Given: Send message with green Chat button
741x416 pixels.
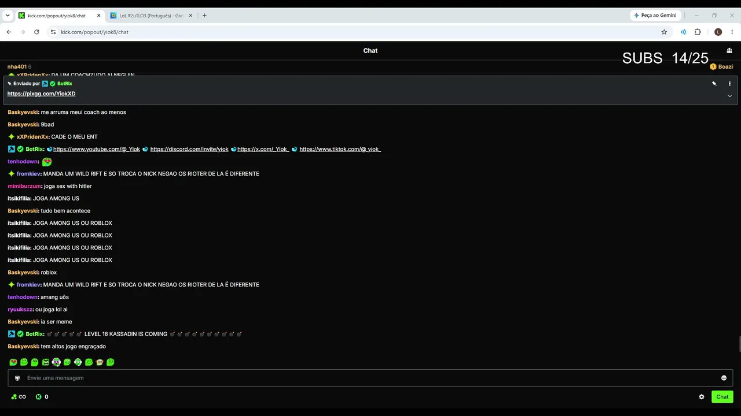Looking at the screenshot, I should tap(722, 397).
